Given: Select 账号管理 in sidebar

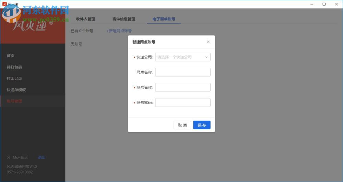Looking at the screenshot, I should tap(14, 101).
